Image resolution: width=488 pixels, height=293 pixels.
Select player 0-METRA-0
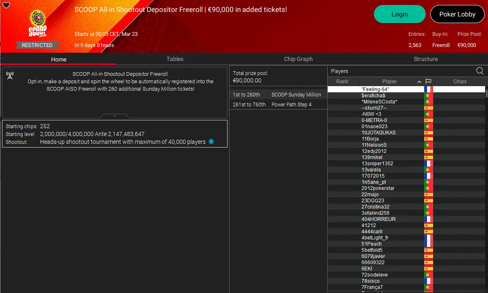(x=406, y=120)
